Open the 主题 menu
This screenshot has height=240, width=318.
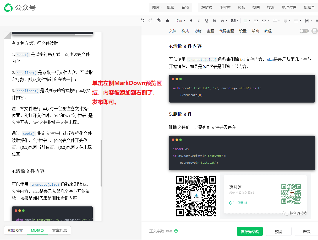coord(210,31)
